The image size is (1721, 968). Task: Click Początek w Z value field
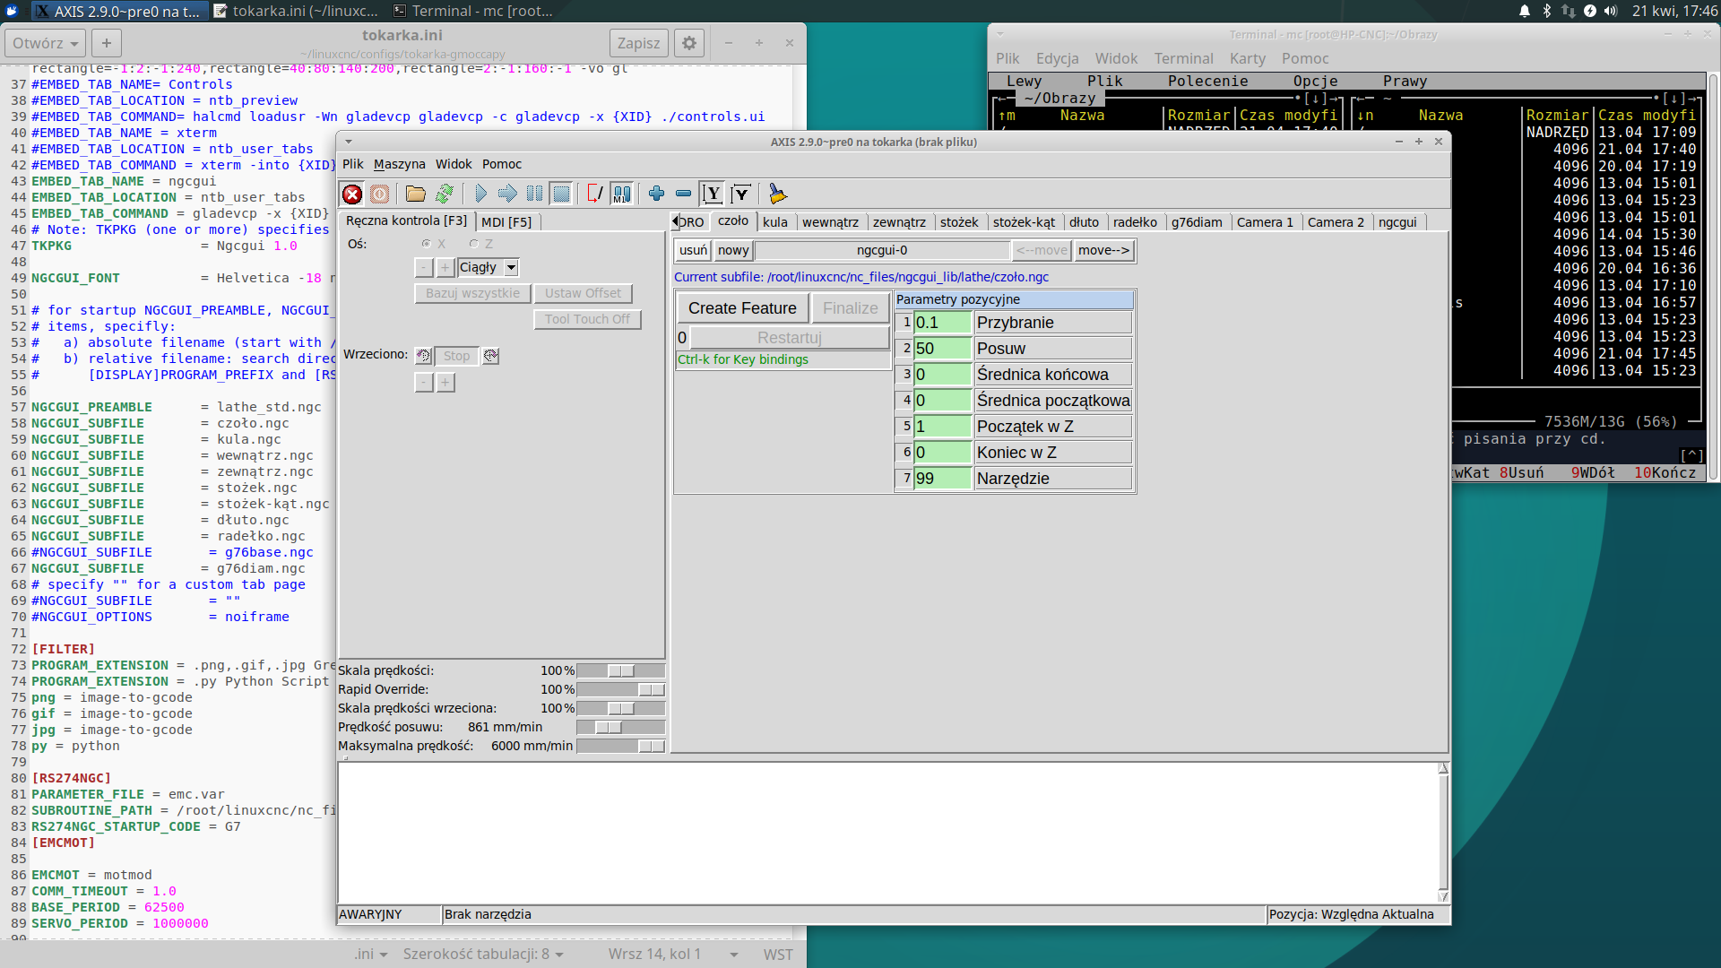pyautogui.click(x=942, y=427)
